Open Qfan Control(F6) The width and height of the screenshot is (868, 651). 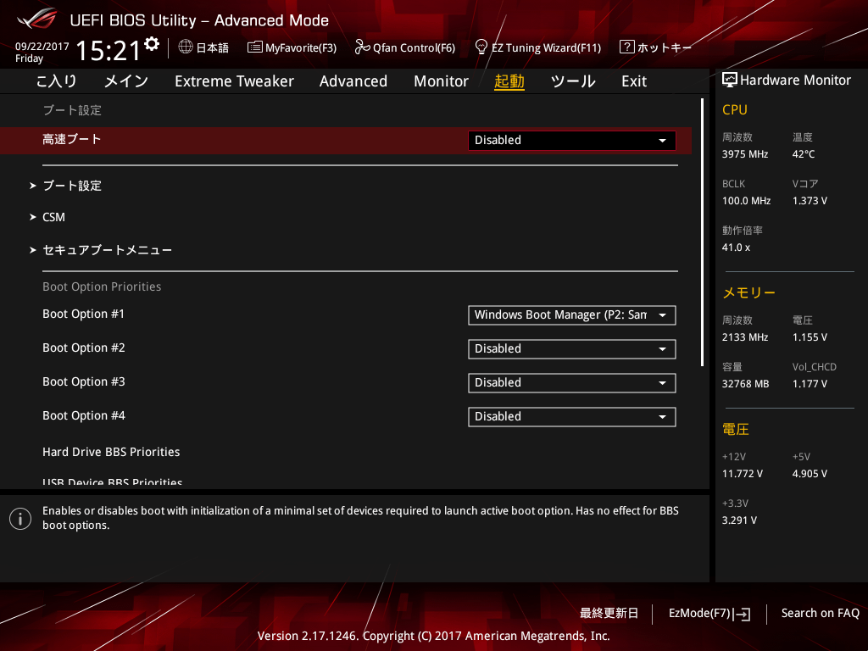tap(414, 47)
